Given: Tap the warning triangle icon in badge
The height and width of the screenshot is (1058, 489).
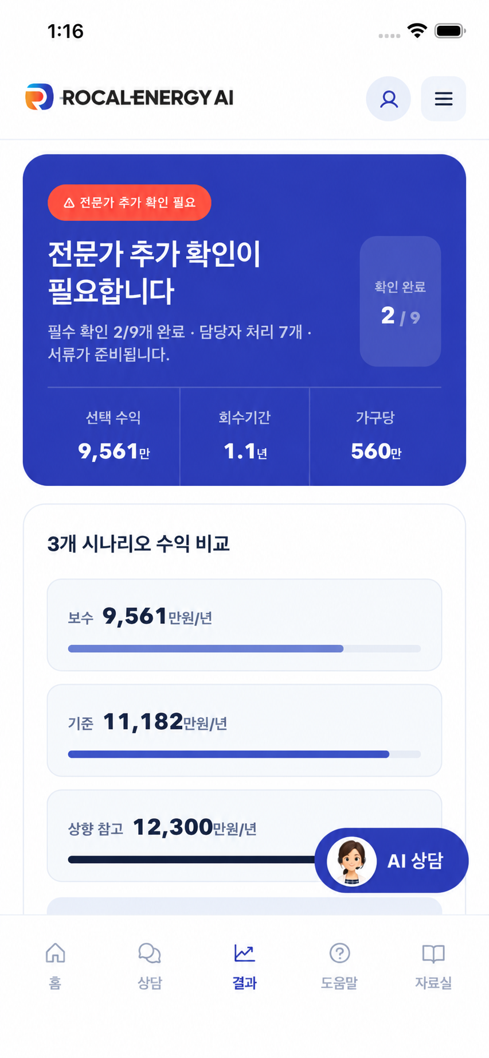Looking at the screenshot, I should tap(69, 203).
